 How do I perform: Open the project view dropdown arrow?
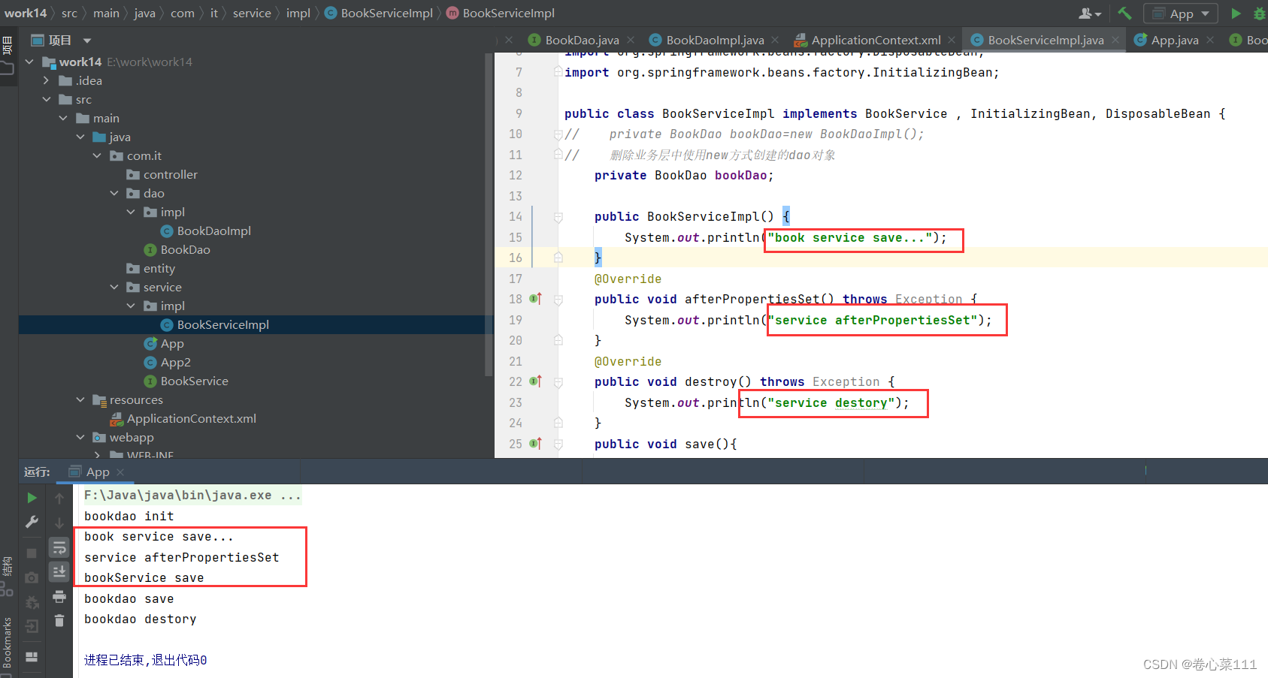click(87, 41)
